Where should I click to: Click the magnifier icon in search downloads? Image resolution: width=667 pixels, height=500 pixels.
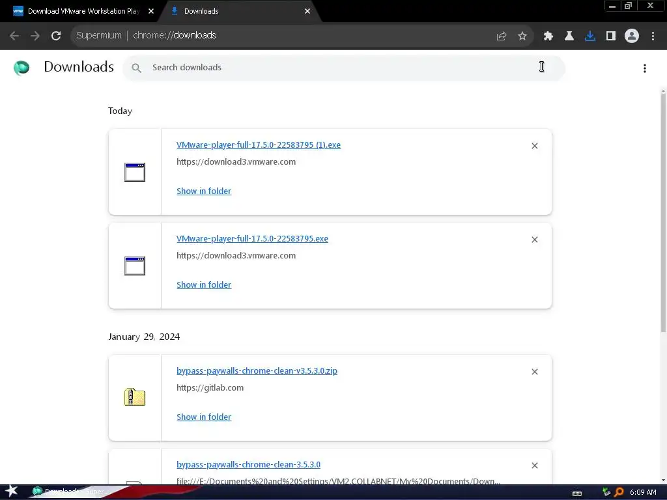[x=136, y=68]
